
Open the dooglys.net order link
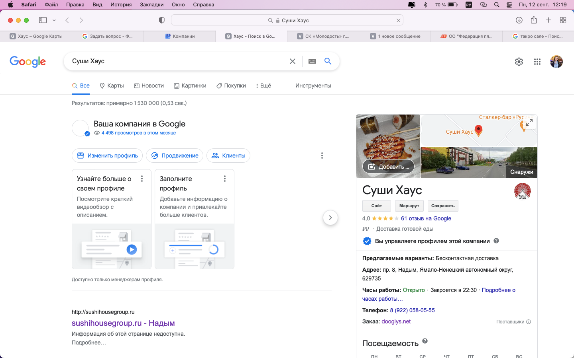click(396, 321)
